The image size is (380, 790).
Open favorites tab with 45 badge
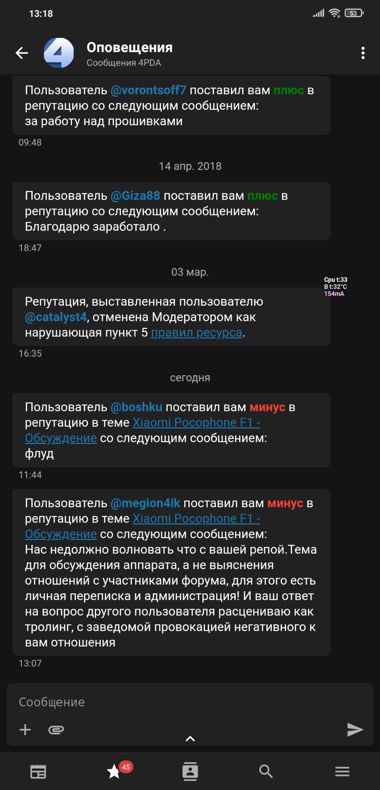coord(114,771)
